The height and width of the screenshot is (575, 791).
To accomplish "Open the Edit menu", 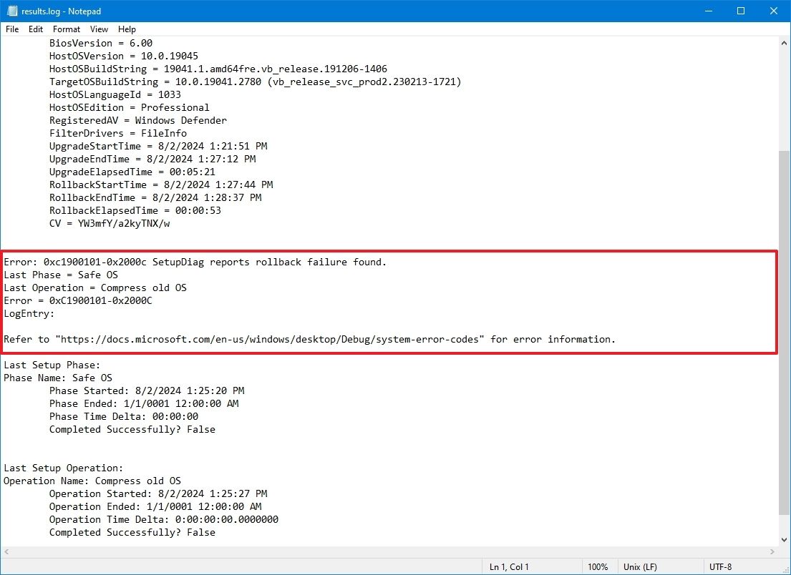I will tap(35, 29).
